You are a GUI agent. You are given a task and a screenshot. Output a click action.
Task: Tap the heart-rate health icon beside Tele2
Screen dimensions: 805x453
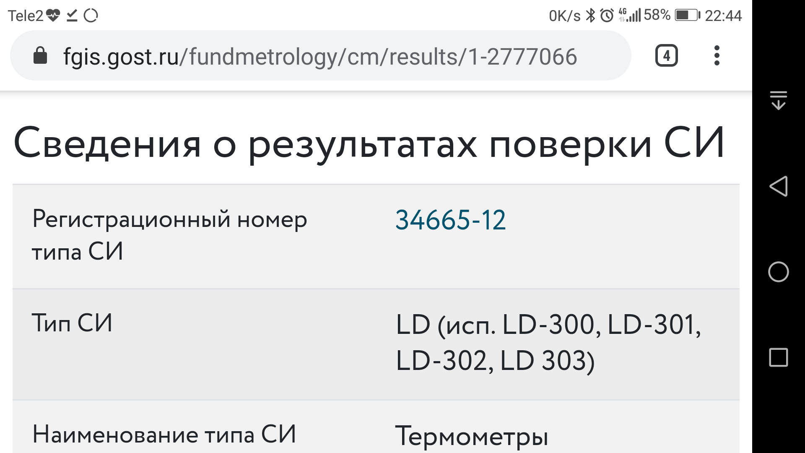(x=53, y=16)
